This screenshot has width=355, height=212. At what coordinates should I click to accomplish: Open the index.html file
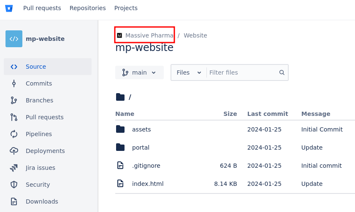click(148, 184)
